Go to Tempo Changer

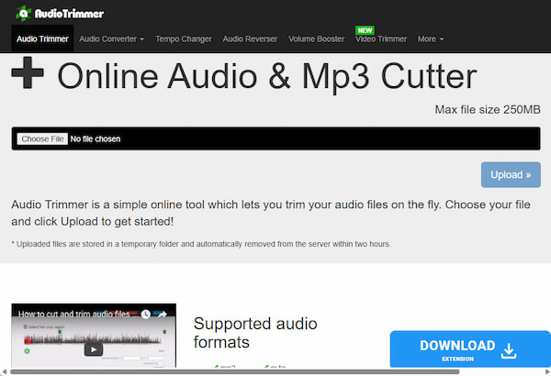184,39
